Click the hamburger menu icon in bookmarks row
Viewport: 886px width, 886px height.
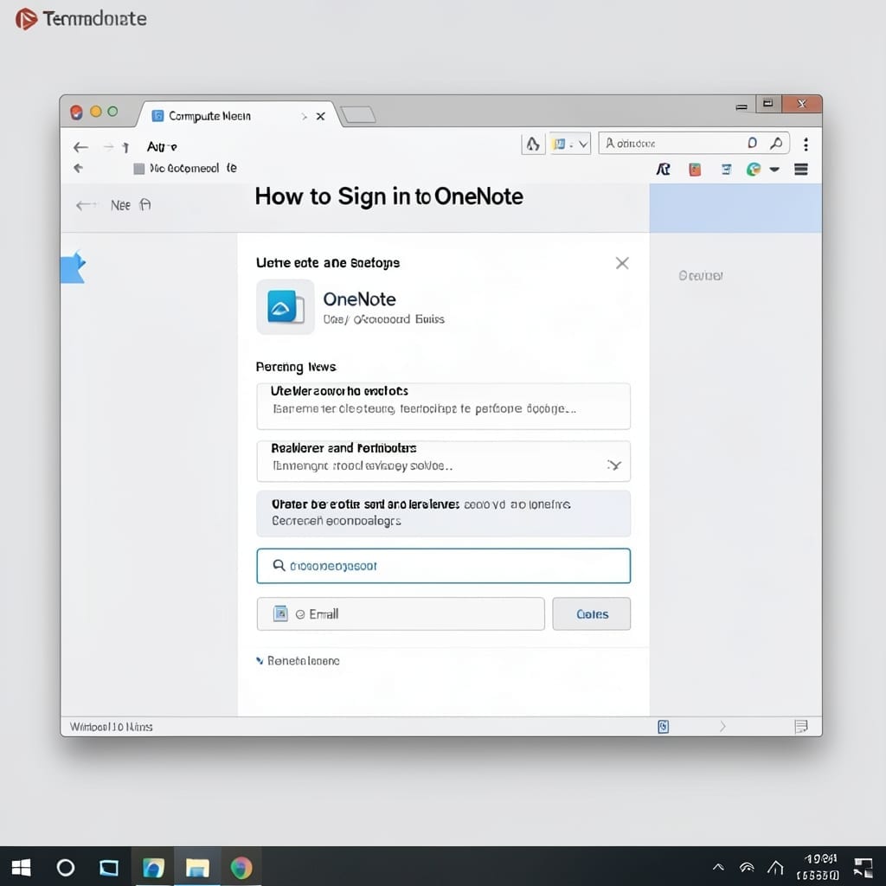(x=800, y=169)
